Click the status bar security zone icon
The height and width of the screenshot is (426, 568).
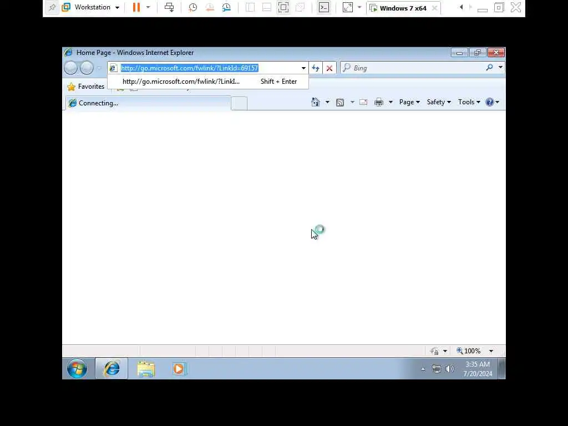click(x=435, y=351)
